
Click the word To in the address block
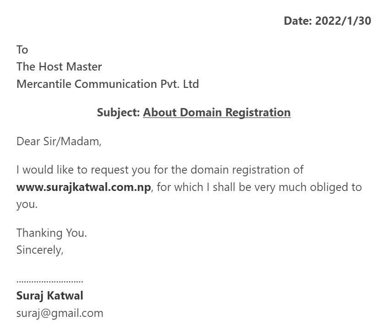[22, 50]
